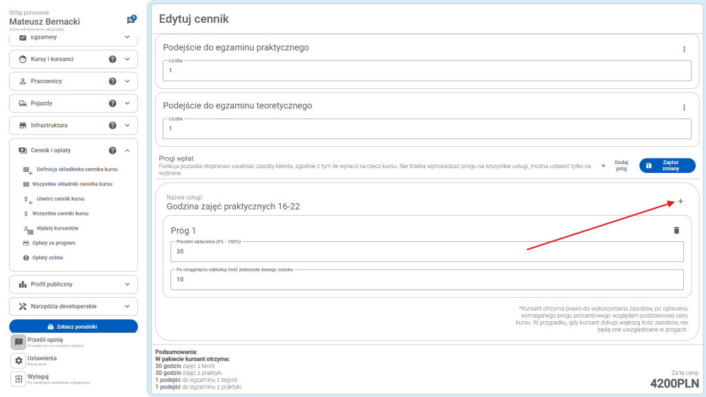The height and width of the screenshot is (397, 706).
Task: Select Opłaty online menu entry
Action: click(48, 258)
